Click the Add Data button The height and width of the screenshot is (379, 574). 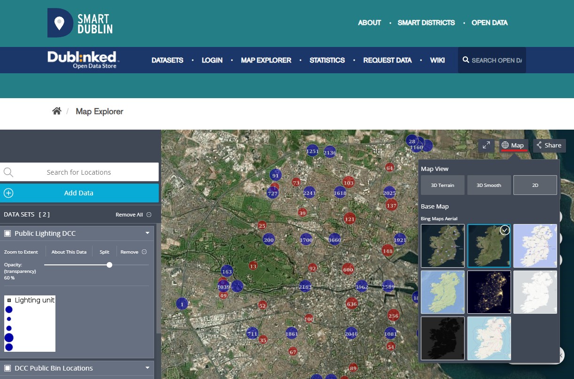(x=79, y=193)
